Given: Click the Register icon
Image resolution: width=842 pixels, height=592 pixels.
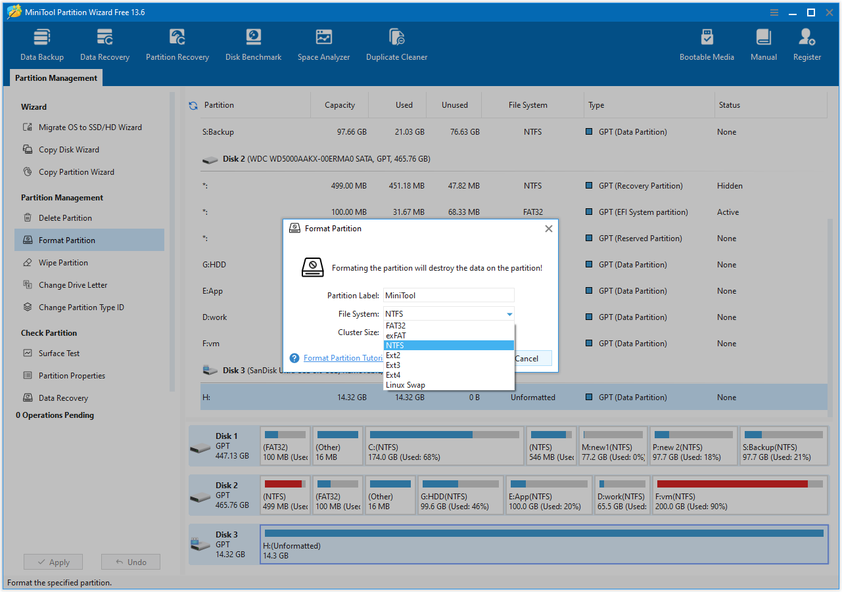Looking at the screenshot, I should point(807,37).
